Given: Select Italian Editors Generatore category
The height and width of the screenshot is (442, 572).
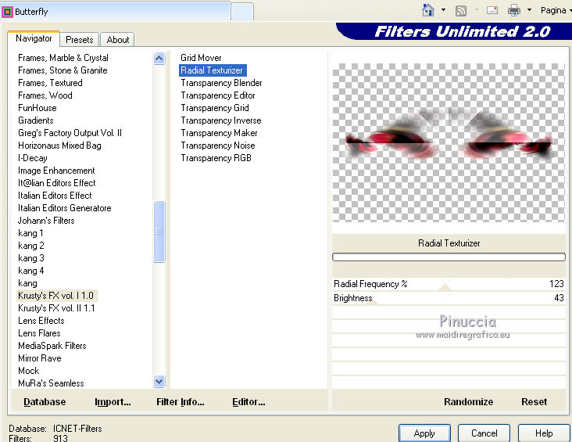Looking at the screenshot, I should pos(65,208).
